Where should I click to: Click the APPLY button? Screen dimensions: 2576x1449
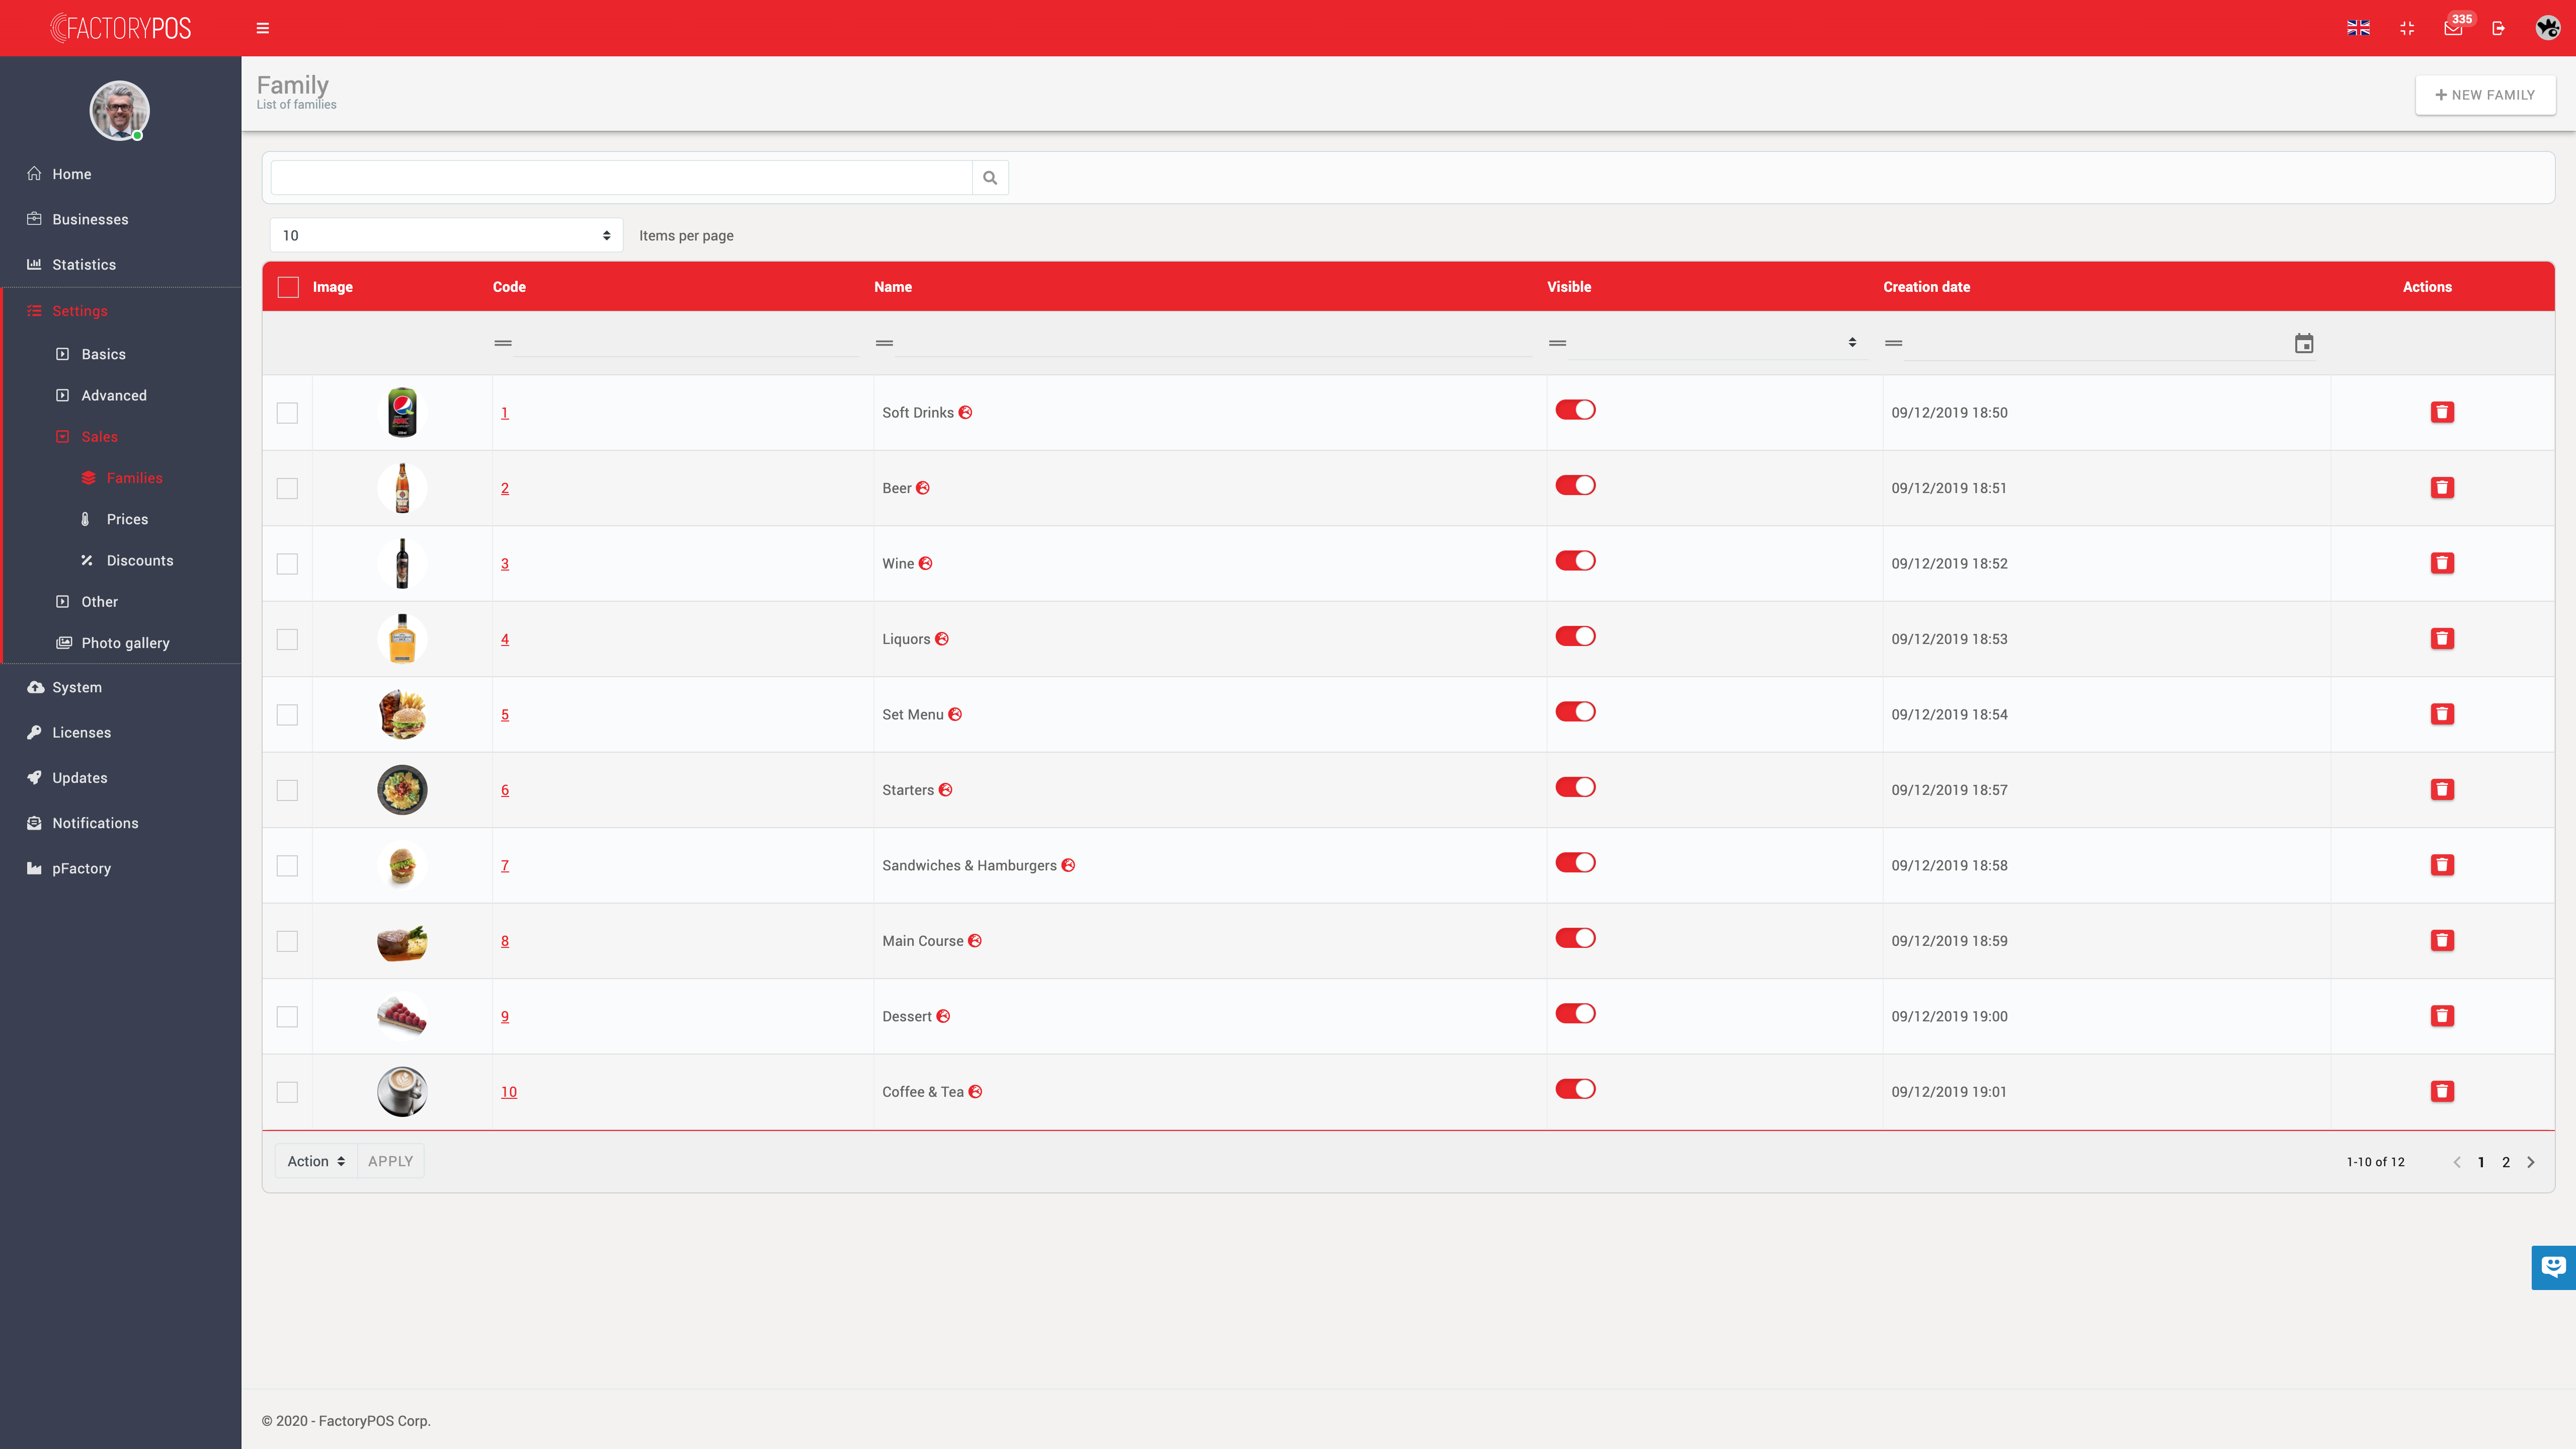point(390,1161)
